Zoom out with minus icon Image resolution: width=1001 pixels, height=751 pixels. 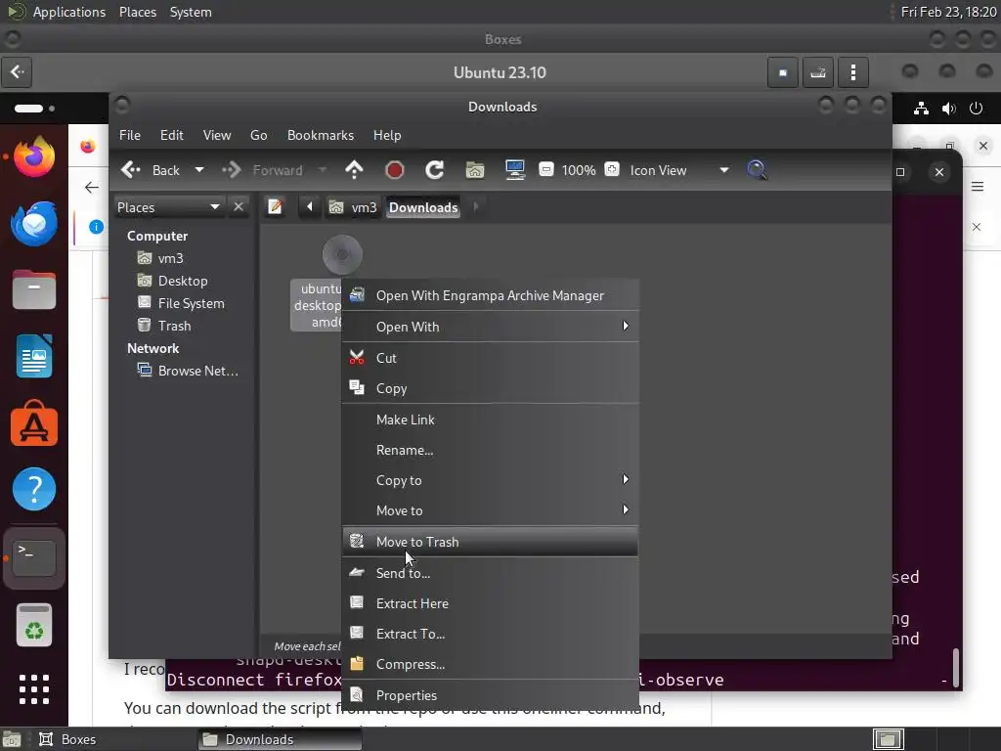click(545, 170)
